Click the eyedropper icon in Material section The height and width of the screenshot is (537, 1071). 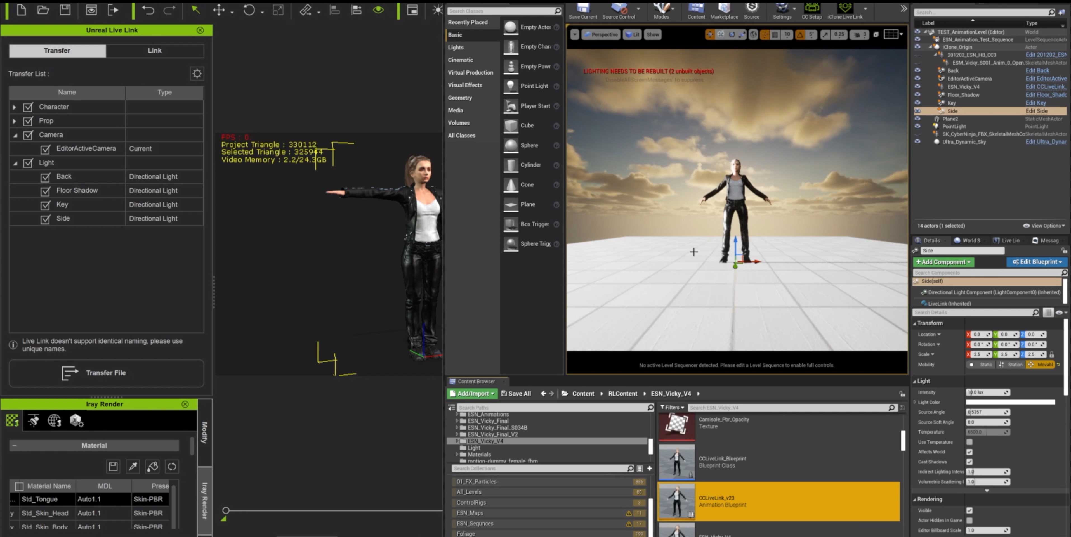[x=133, y=466]
